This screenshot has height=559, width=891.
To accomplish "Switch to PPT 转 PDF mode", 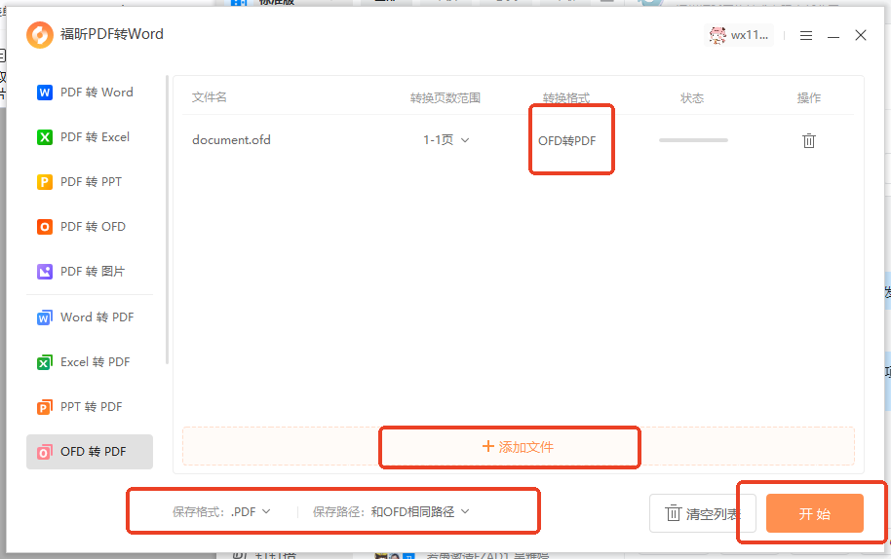I will (x=90, y=407).
